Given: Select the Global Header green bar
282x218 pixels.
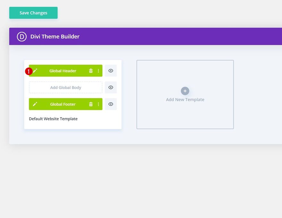Looking at the screenshot, I should (x=62, y=71).
